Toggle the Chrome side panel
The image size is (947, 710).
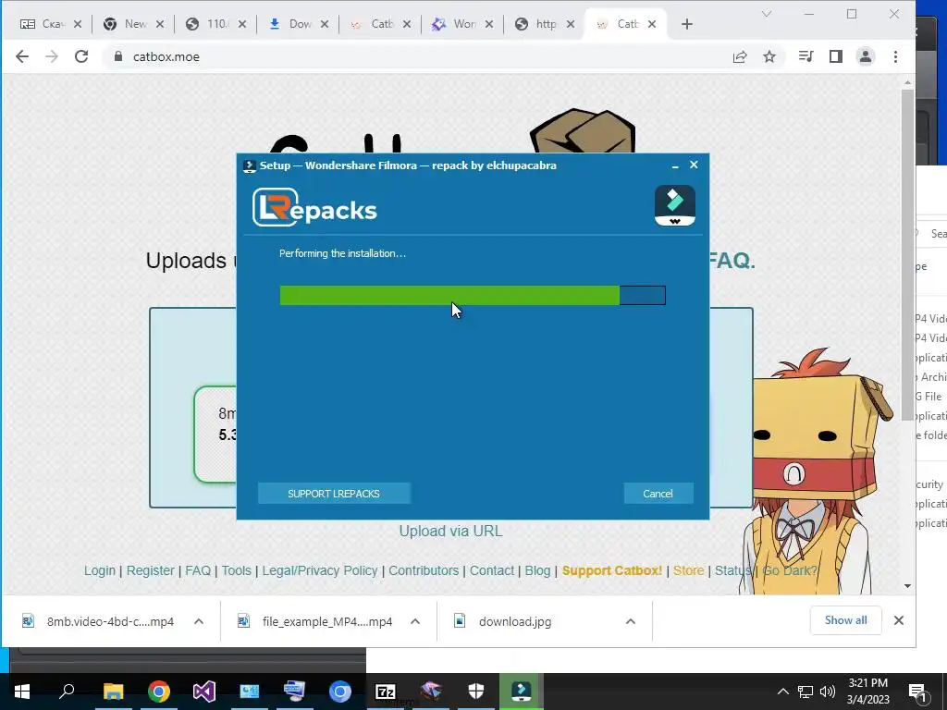(836, 56)
